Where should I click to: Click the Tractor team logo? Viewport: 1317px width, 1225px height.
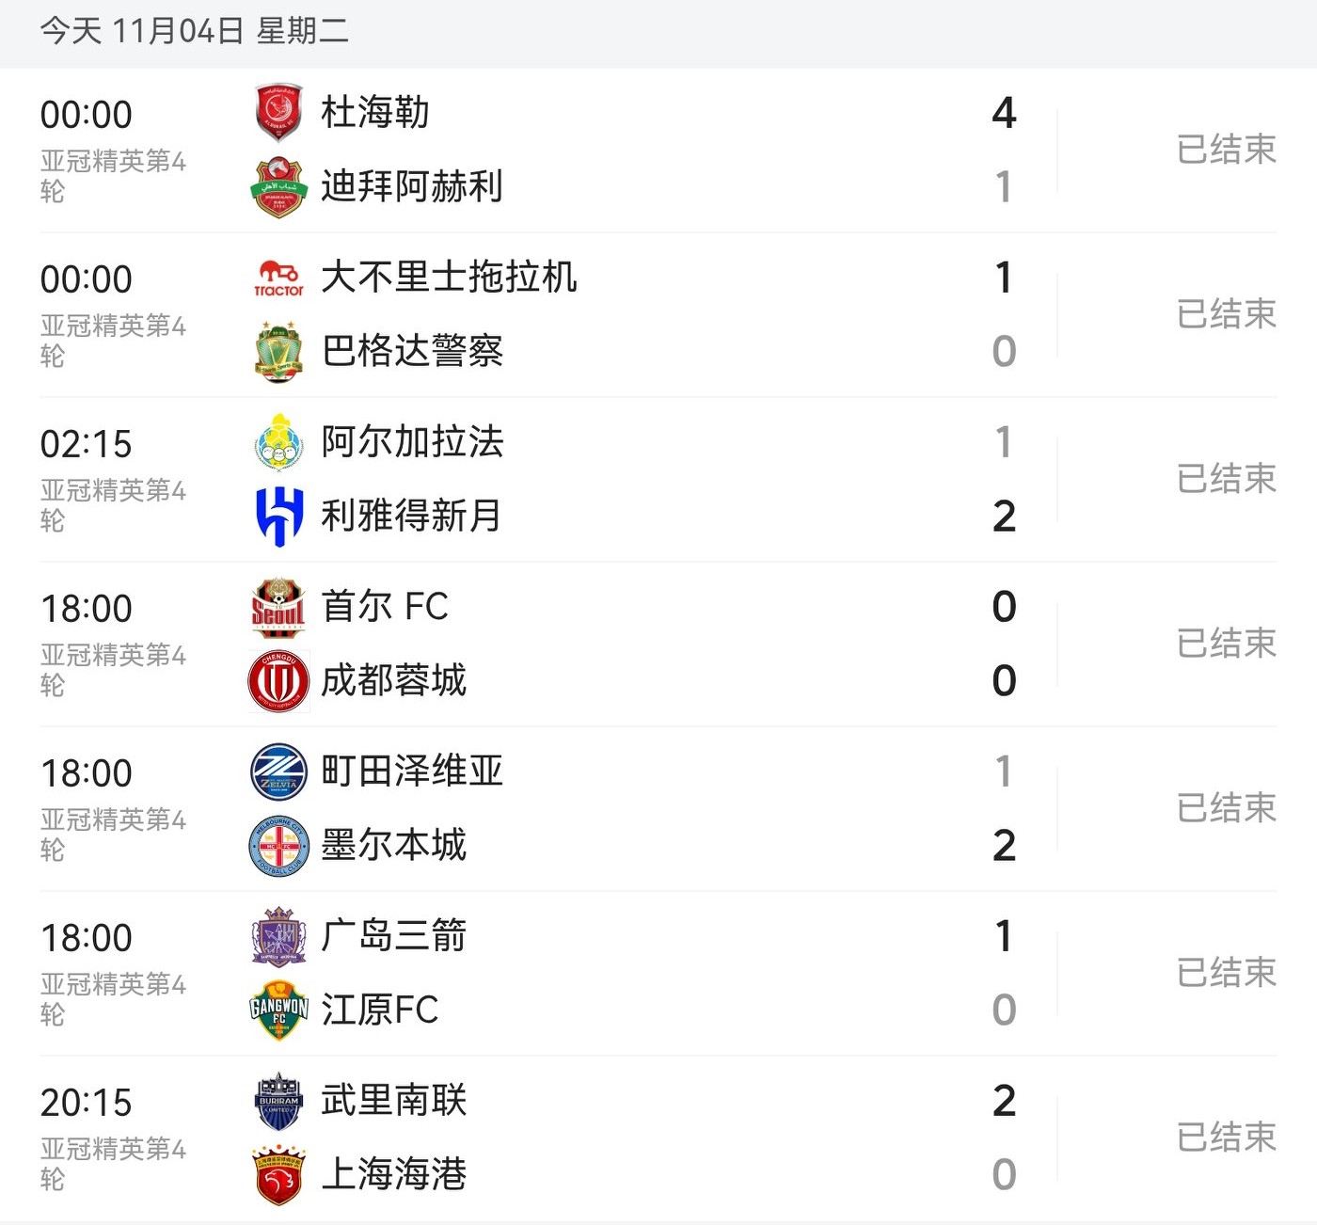278,278
